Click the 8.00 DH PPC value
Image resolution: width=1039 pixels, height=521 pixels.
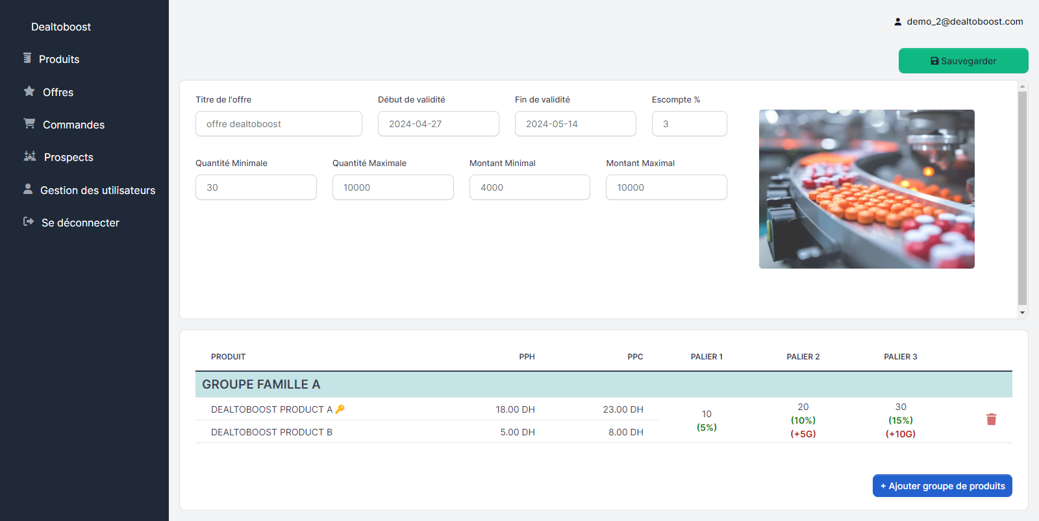coord(626,432)
